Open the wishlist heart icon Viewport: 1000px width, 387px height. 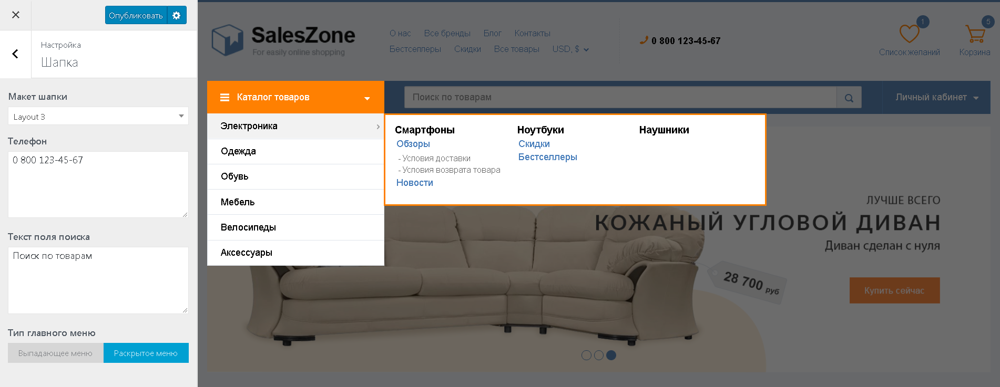[909, 34]
